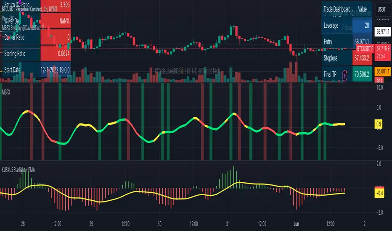The image size is (392, 231).
Task: Click the yellow -0.4 KUSKUS value label
Action: coord(379,193)
